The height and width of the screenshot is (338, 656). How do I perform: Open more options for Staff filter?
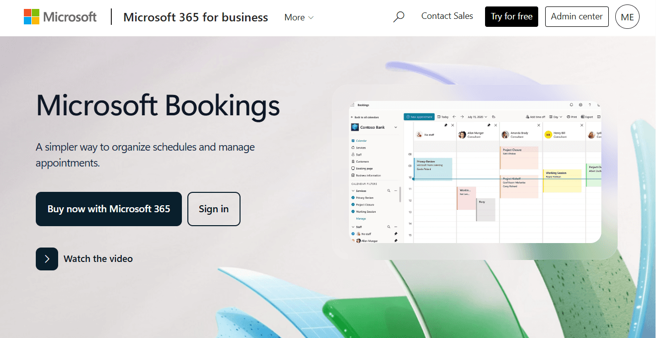click(396, 227)
